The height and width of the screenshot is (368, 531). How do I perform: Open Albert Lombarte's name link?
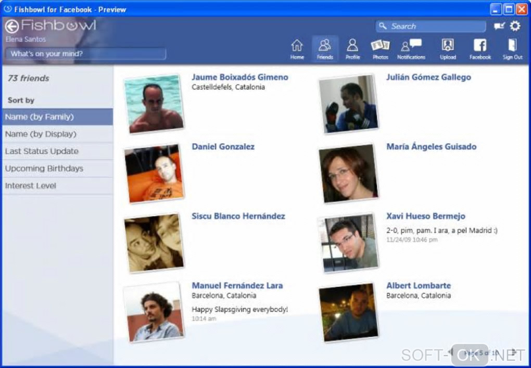(418, 285)
